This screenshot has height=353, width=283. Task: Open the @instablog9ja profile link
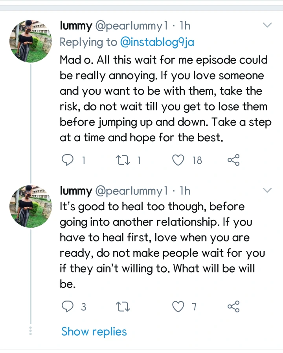tap(157, 42)
